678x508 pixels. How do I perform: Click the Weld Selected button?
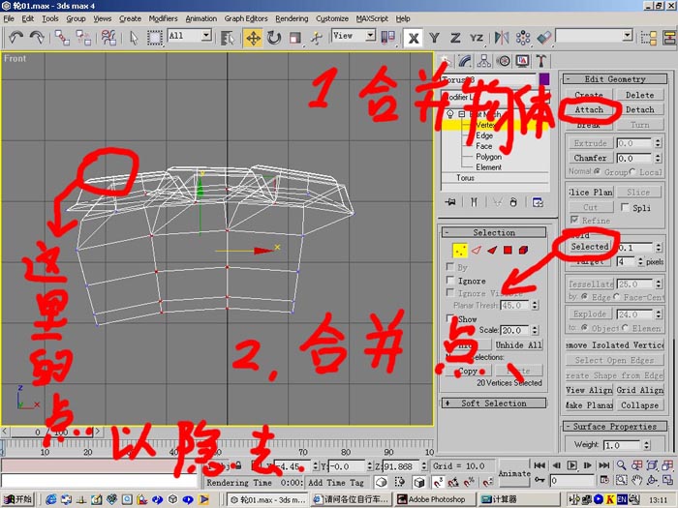(589, 247)
